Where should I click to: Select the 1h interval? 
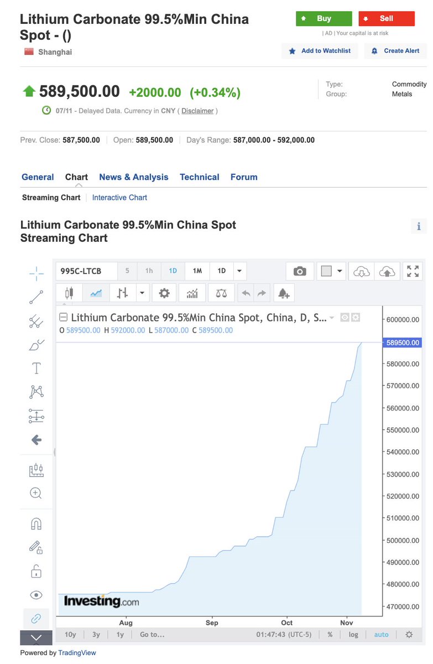[149, 271]
